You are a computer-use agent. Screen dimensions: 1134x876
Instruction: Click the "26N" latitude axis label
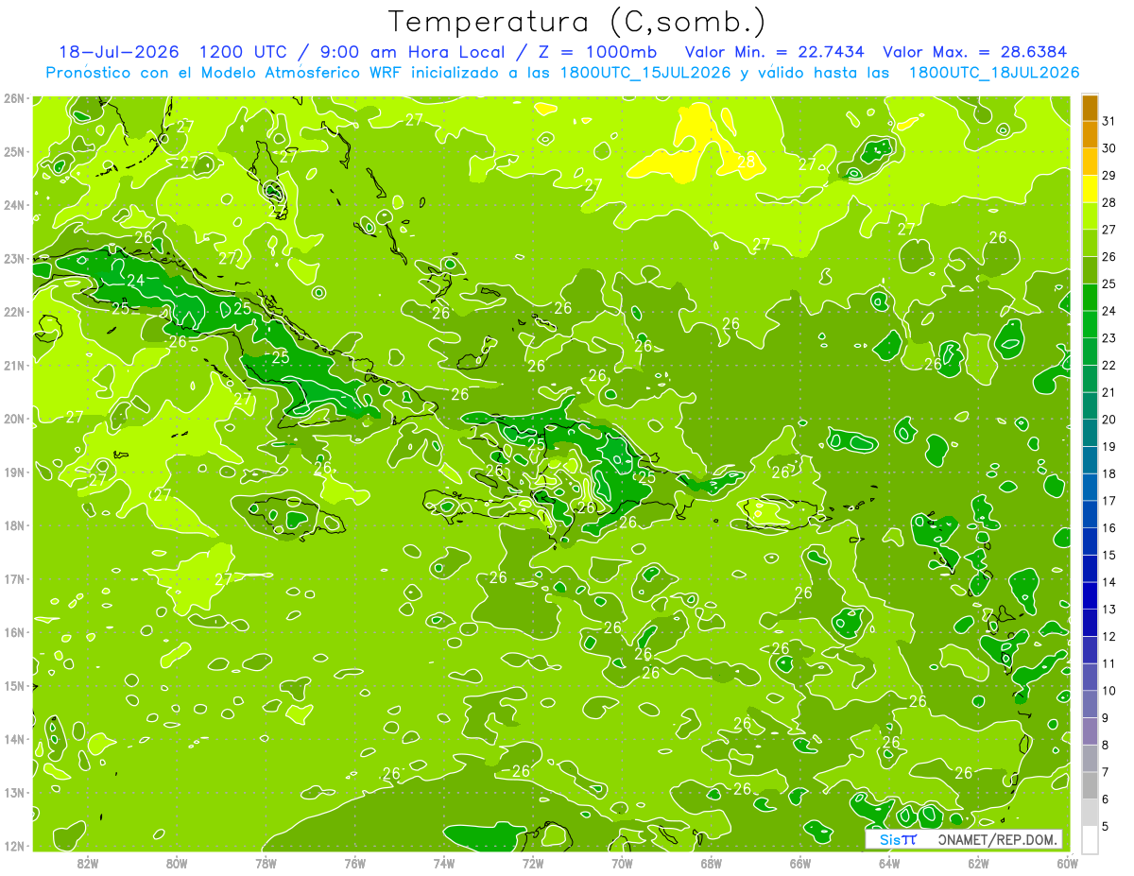point(14,98)
